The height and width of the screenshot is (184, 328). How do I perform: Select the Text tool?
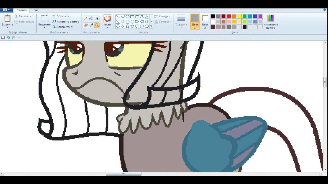coord(97,18)
